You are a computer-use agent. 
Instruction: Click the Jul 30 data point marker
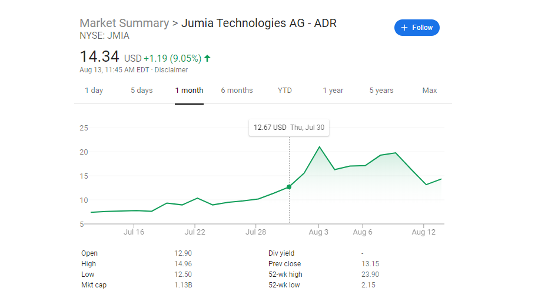289,187
